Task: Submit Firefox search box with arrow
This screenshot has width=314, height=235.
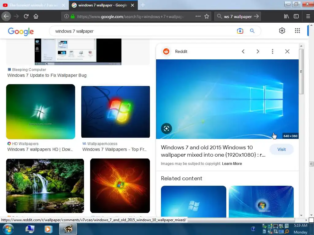Action: [x=256, y=17]
